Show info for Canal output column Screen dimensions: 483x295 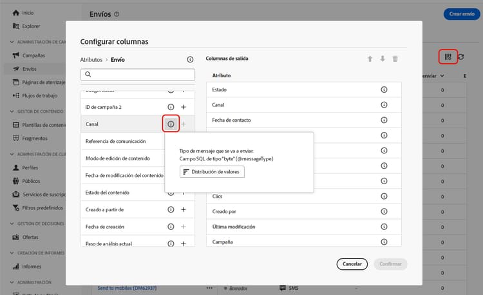[x=384, y=105]
